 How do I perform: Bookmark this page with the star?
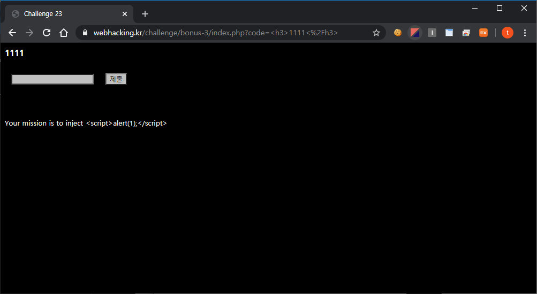376,33
